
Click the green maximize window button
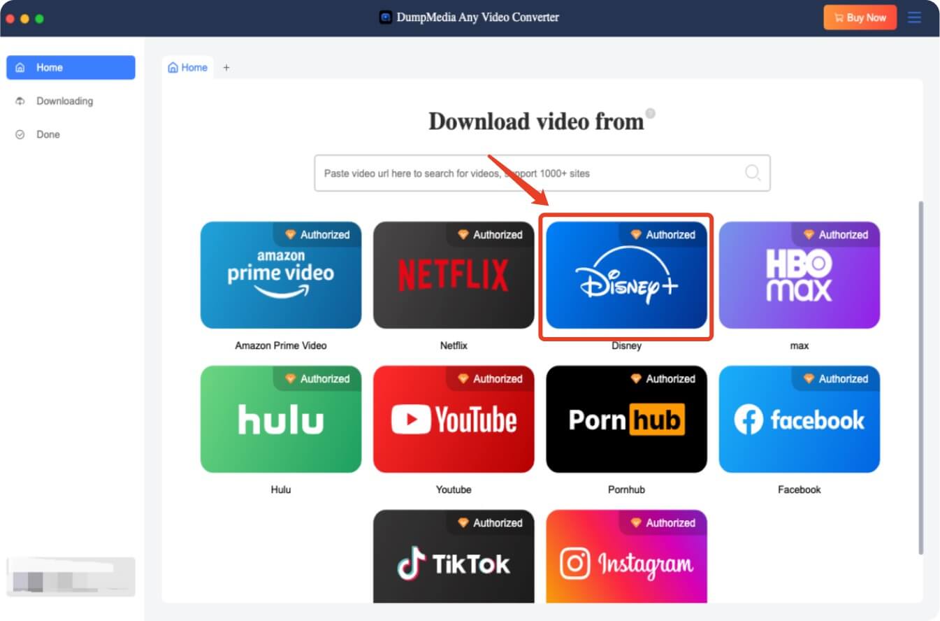(x=39, y=18)
